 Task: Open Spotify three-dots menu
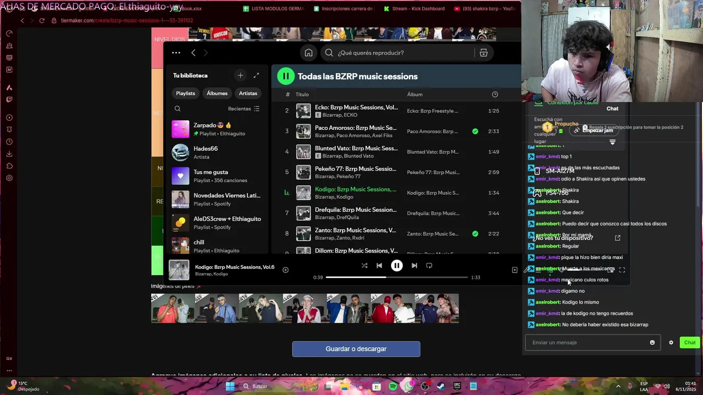click(176, 53)
